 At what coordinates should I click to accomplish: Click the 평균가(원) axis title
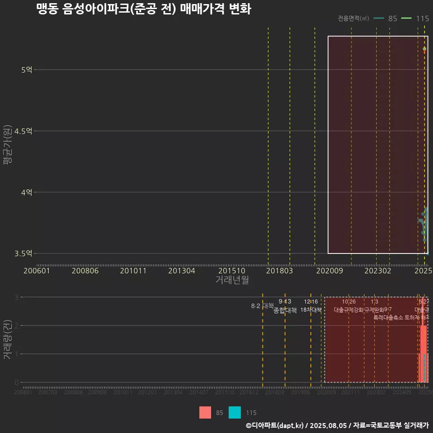(x=7, y=145)
